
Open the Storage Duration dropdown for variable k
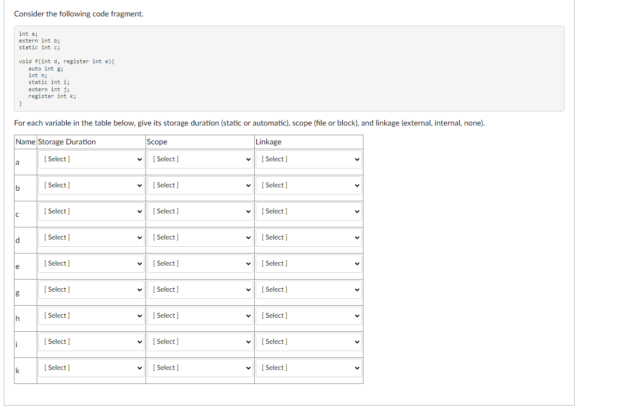pos(91,367)
